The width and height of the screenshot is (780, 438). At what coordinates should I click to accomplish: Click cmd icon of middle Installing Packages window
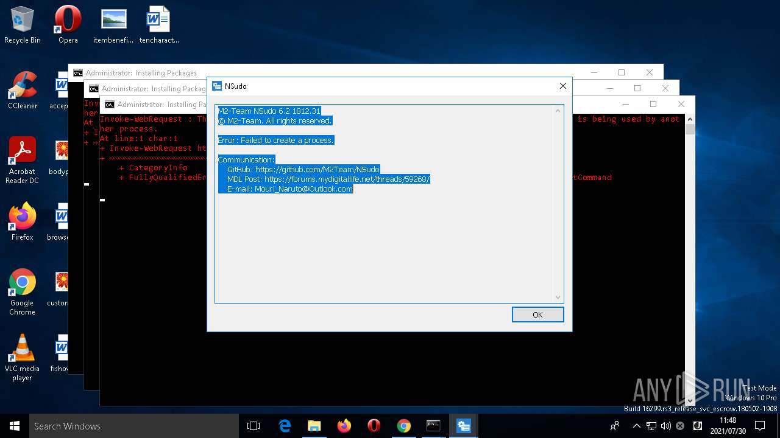click(94, 88)
